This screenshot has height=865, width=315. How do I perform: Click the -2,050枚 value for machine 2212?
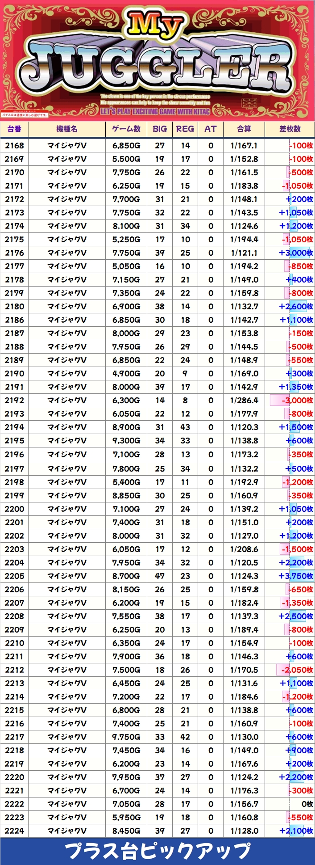pyautogui.click(x=297, y=670)
